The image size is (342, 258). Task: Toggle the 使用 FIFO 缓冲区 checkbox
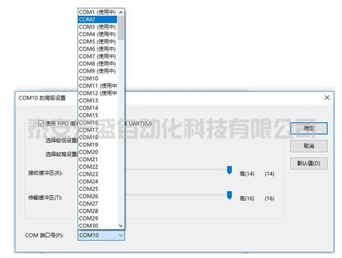click(x=41, y=124)
